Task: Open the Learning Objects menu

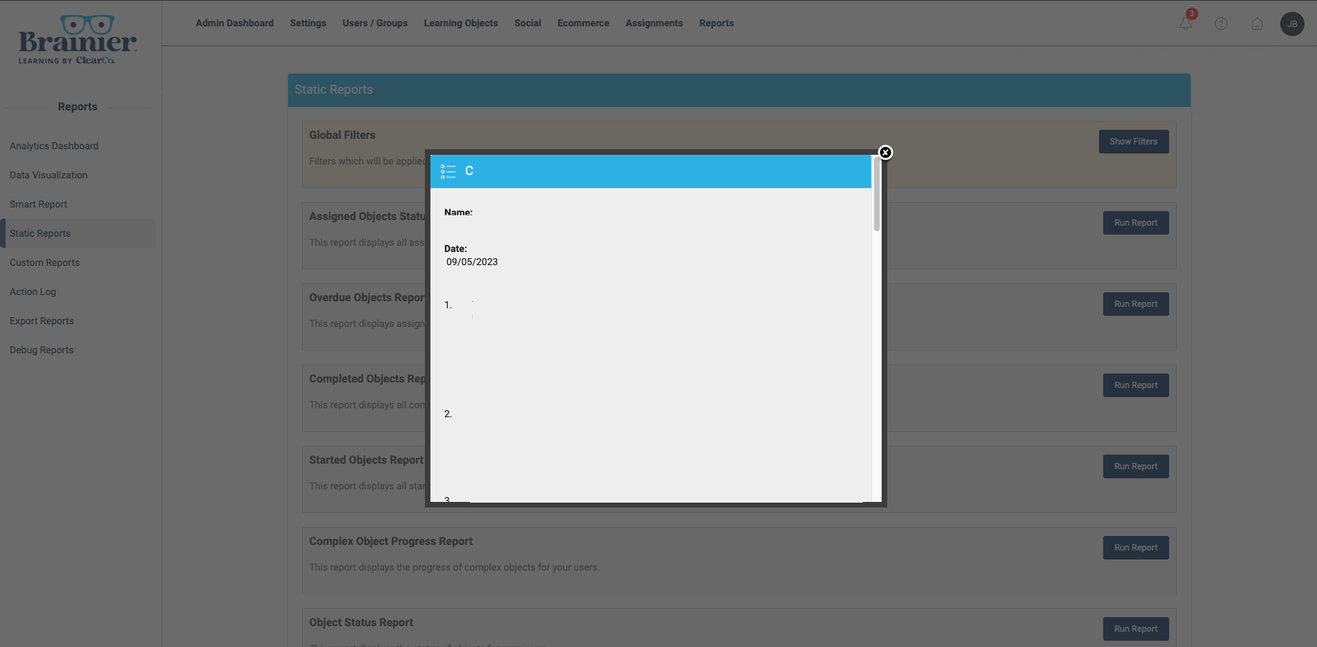Action: pyautogui.click(x=461, y=23)
